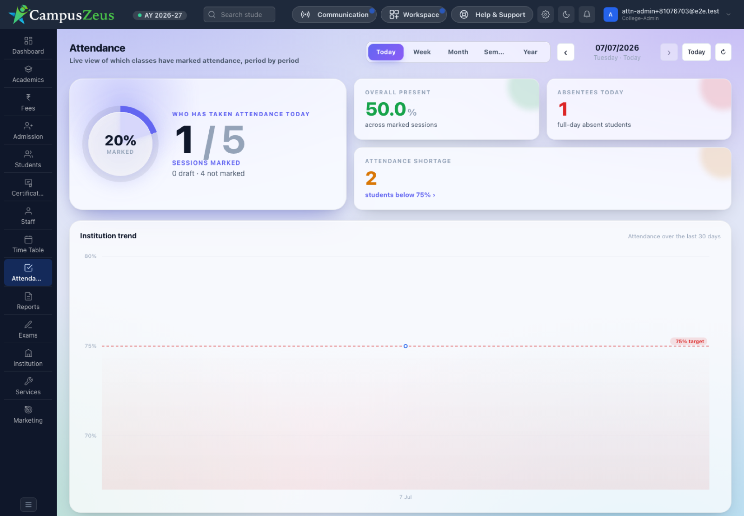744x516 pixels.
Task: Click the College-Admin role text
Action: click(x=640, y=19)
